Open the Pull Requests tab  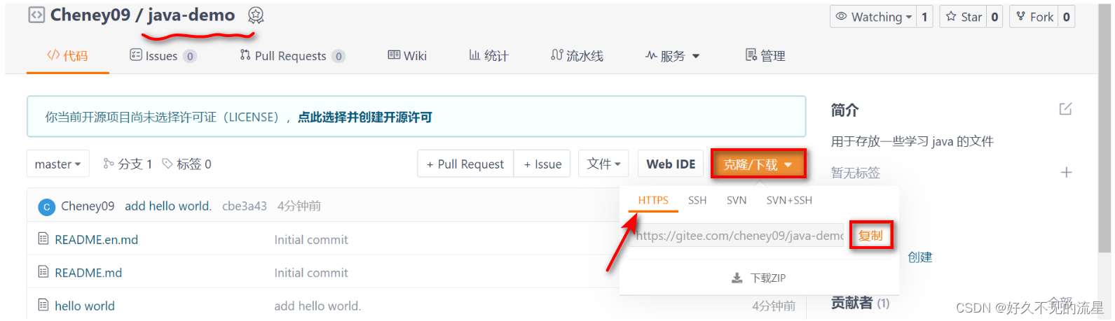292,56
